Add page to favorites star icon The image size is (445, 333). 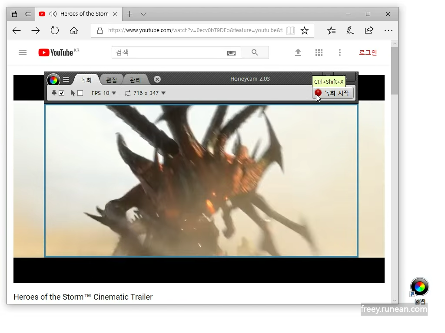point(305,30)
